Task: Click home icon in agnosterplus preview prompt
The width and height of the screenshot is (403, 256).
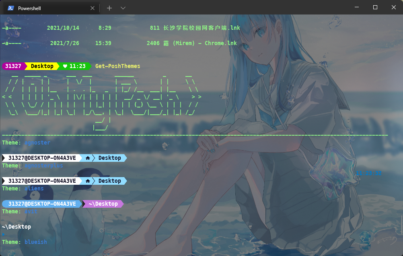Action: tap(88, 181)
